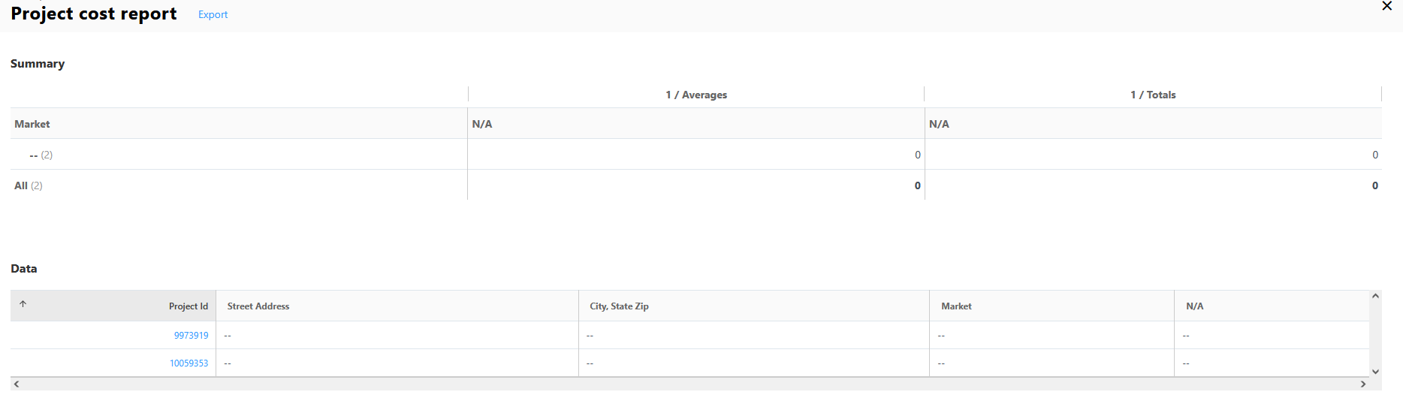
Task: Click the Export link
Action: (213, 15)
